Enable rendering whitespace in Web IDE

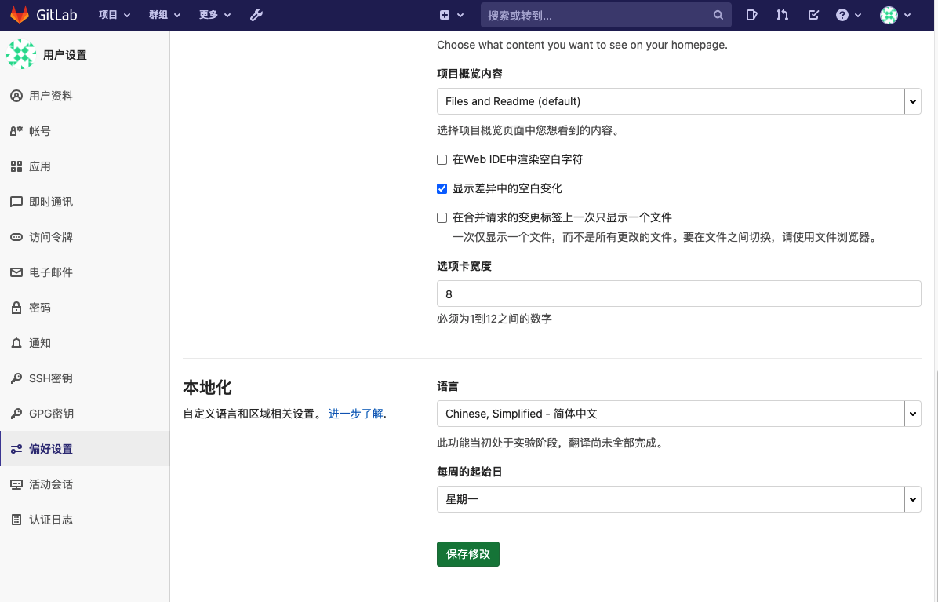point(442,159)
